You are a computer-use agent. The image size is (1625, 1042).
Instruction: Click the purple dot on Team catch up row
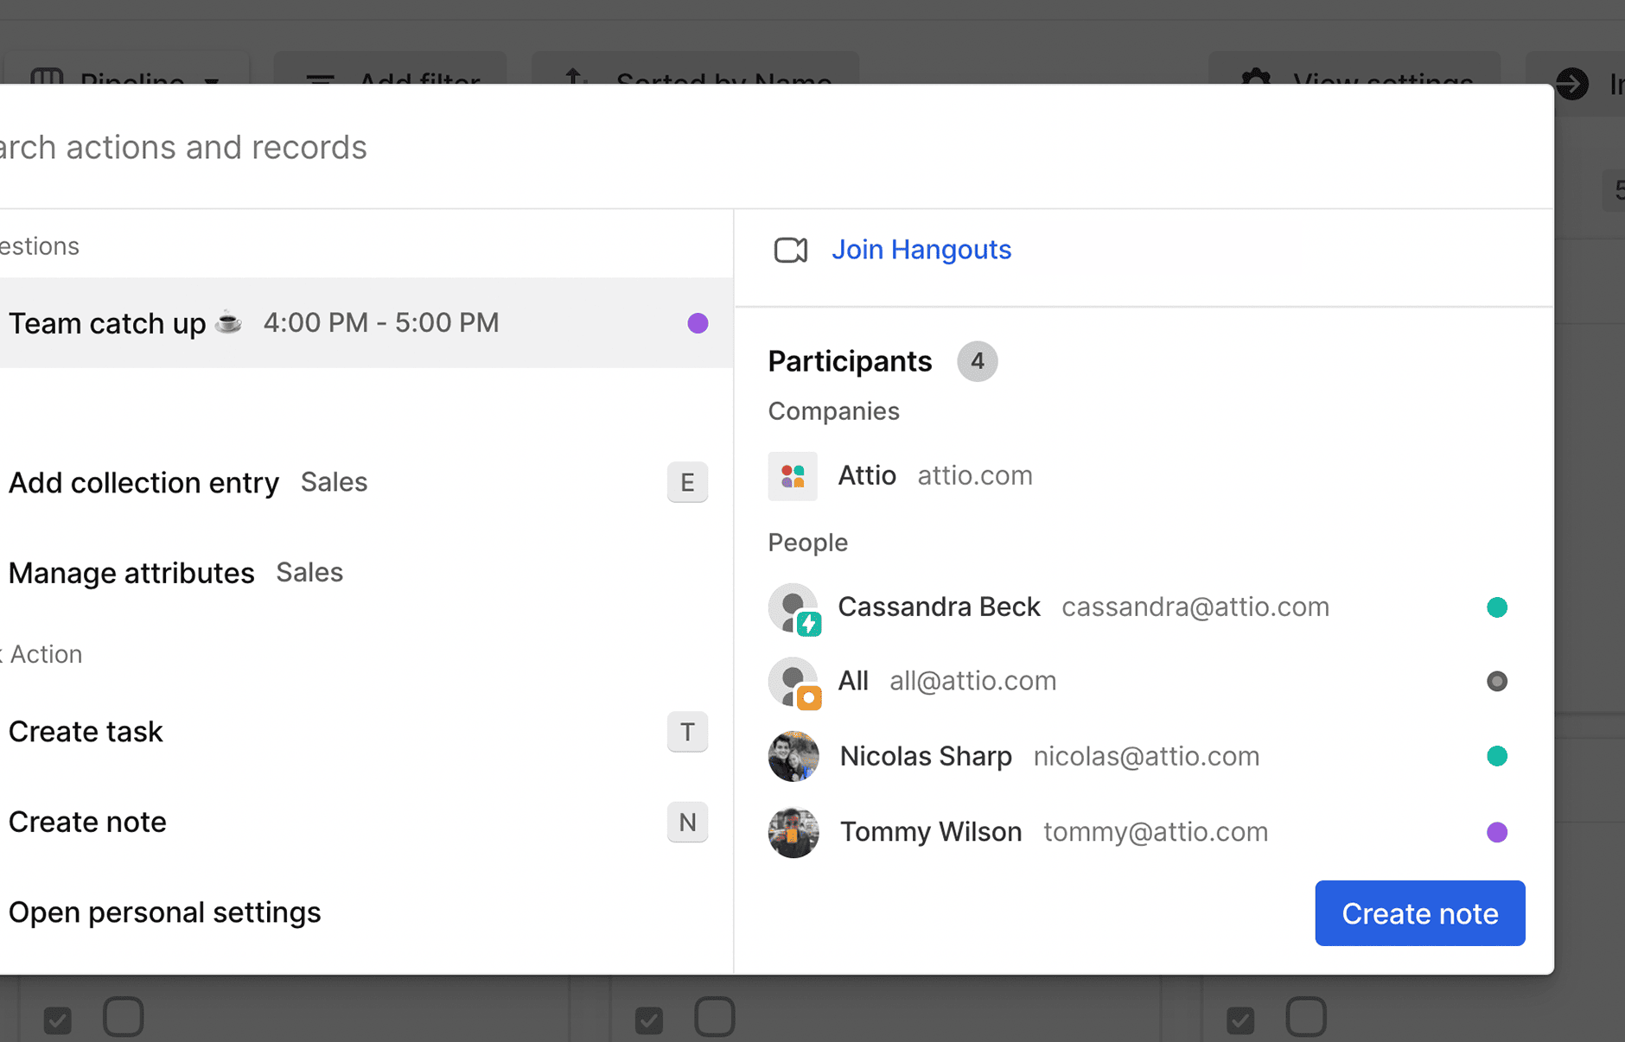698,323
